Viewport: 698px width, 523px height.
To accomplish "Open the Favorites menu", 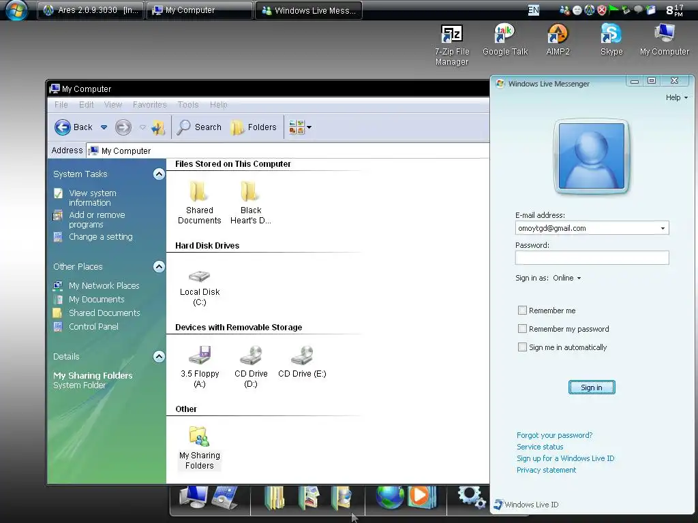I will click(149, 104).
